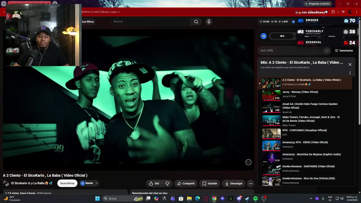This screenshot has width=361, height=203.
Task: Download video with Descargar button
Action: click(234, 184)
